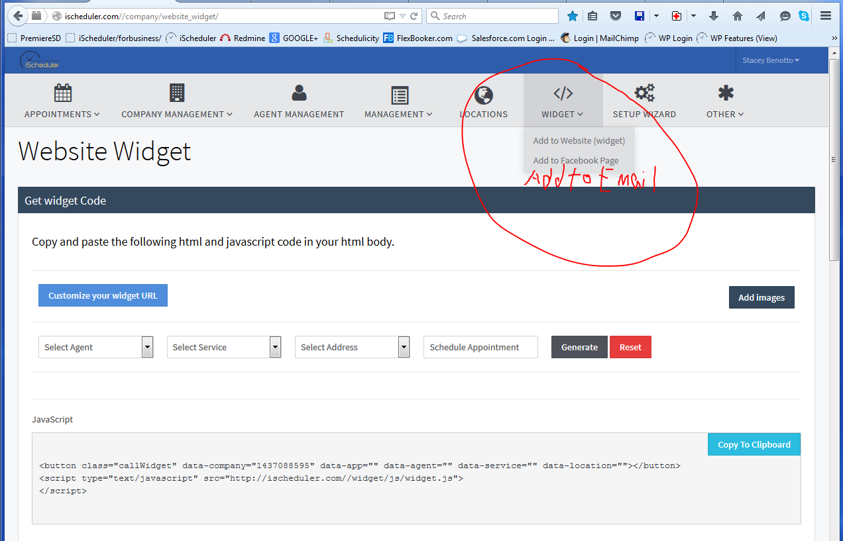Click the Setup Wizard gears icon
This screenshot has height=541, width=843.
click(x=644, y=93)
